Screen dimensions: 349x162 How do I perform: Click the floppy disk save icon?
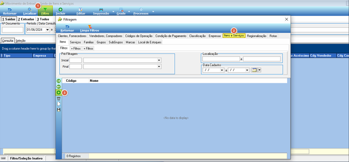(59, 110)
